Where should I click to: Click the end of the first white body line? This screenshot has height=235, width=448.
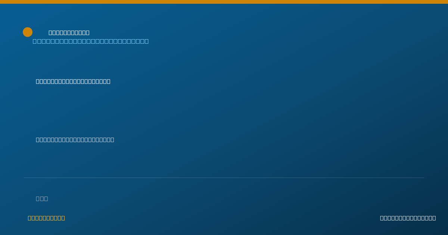tap(109, 81)
